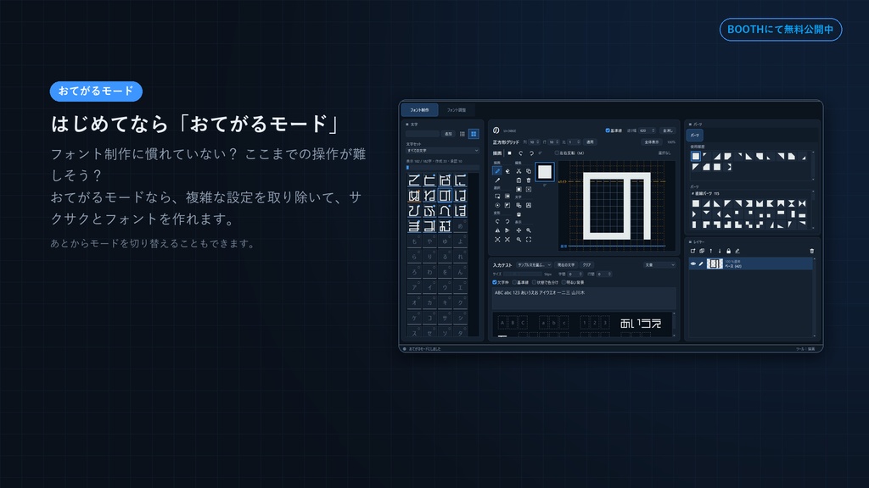Switch glyph list to list view
The width and height of the screenshot is (869, 488).
pos(463,134)
